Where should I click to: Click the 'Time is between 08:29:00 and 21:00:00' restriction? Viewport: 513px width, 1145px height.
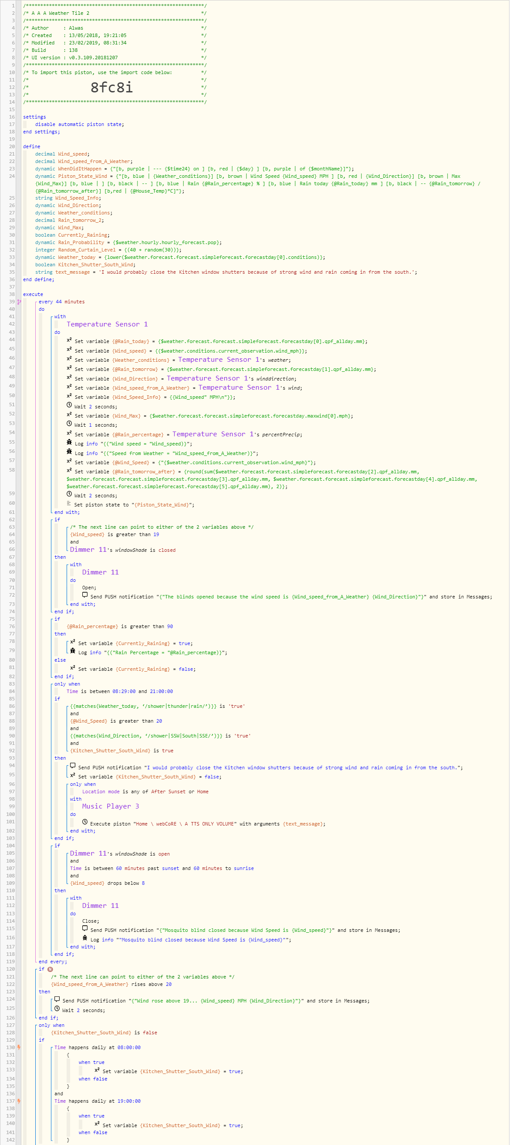point(120,691)
